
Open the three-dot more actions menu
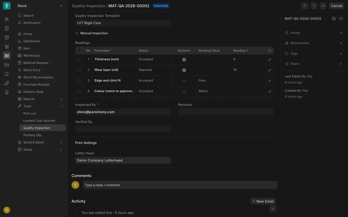point(323,6)
